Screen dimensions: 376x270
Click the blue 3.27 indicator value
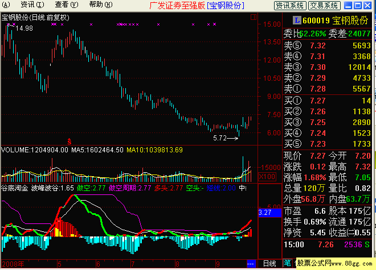pyautogui.click(x=269, y=213)
